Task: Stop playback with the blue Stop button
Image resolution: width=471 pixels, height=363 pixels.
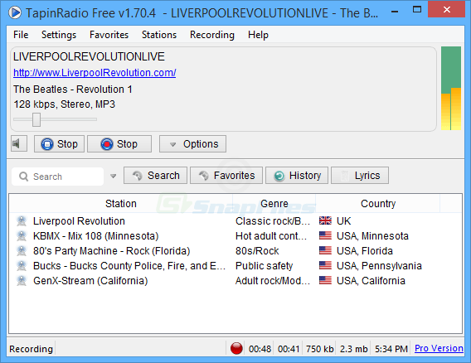Action: [59, 144]
